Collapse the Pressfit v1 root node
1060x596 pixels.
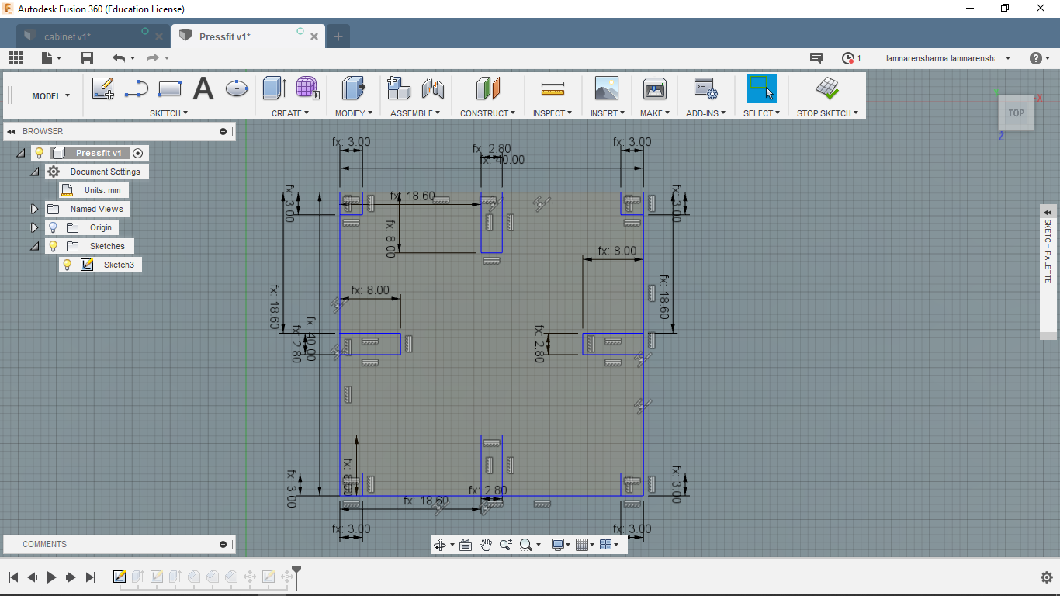21,154
